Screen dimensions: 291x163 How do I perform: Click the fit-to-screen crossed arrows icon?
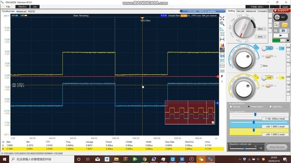(x=222, y=18)
